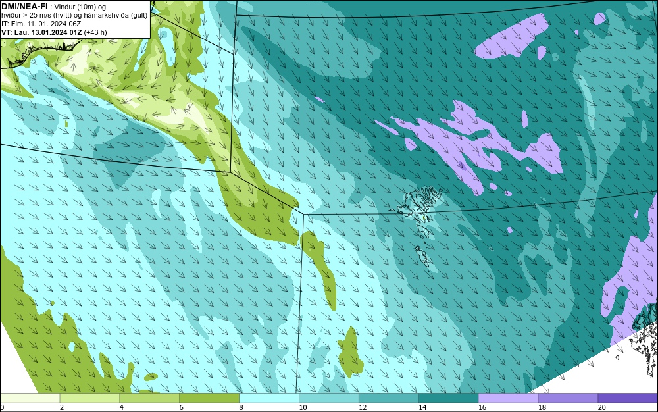Screen dimensions: 658x412
Task: Click the legend tick label '18'
Action: [542, 407]
